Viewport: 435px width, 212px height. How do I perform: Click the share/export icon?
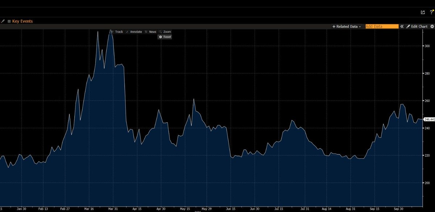pos(423,12)
